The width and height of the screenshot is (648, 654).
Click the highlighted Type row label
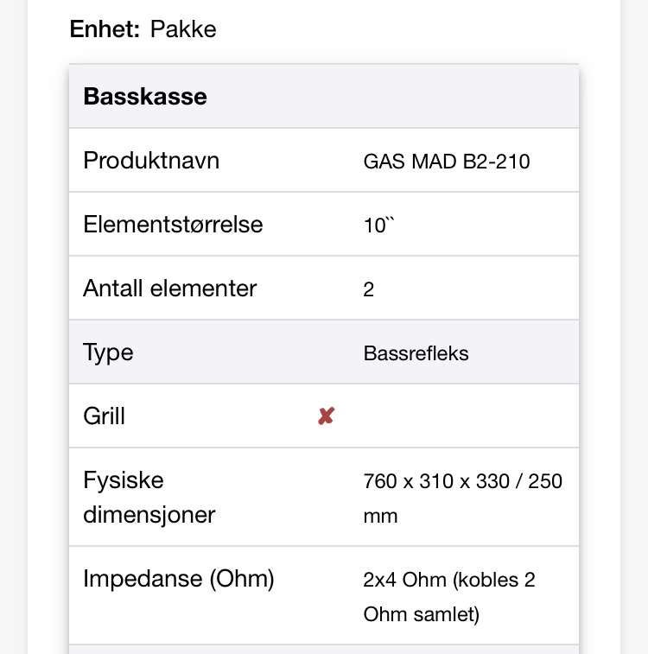tap(108, 352)
